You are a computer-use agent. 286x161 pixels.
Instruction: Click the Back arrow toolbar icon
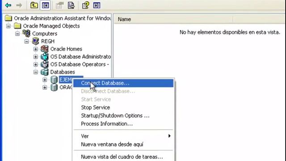pos(8,5)
